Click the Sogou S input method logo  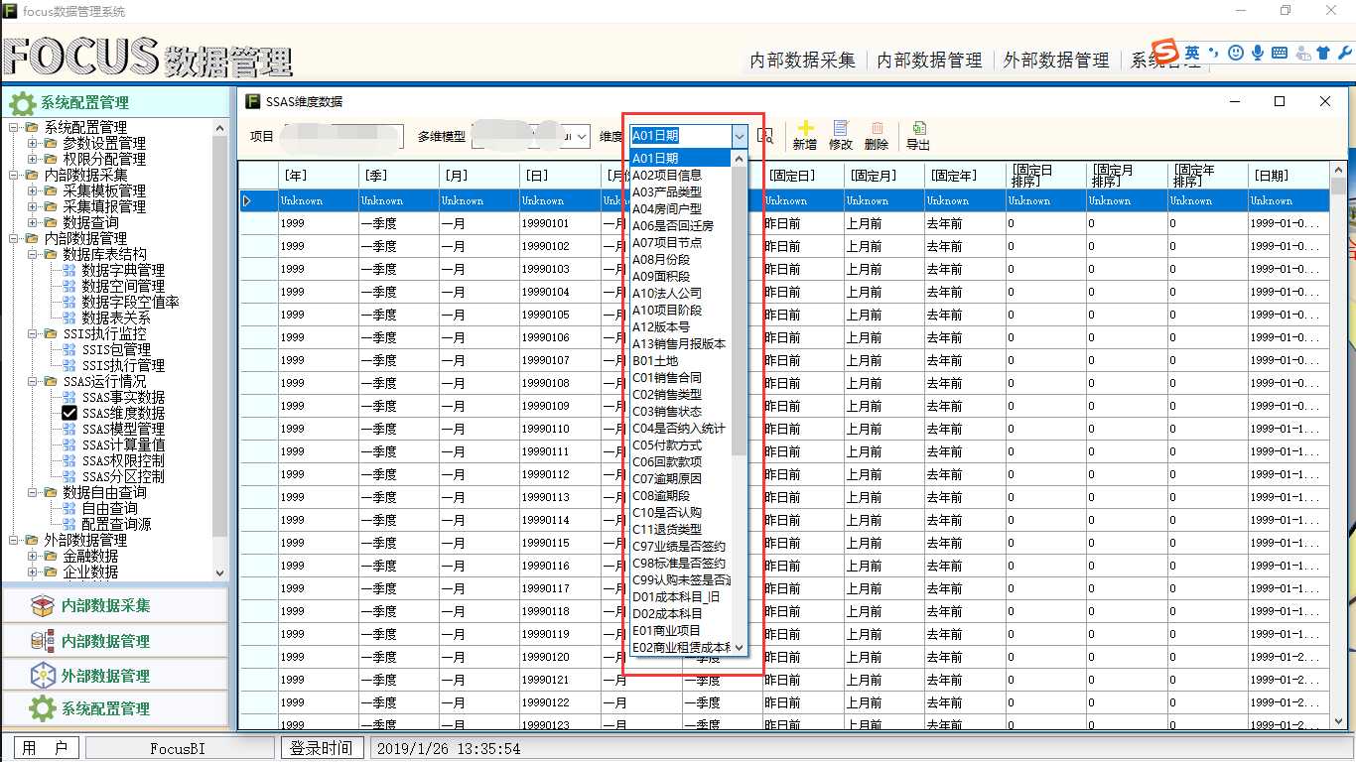click(1165, 53)
